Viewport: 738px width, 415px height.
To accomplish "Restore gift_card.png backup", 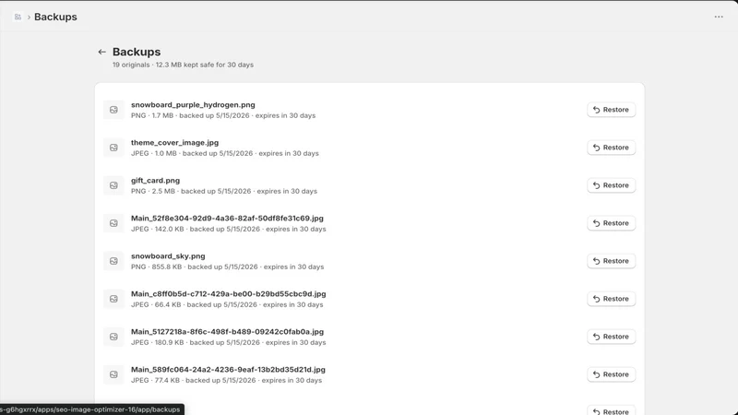I will tap(611, 185).
